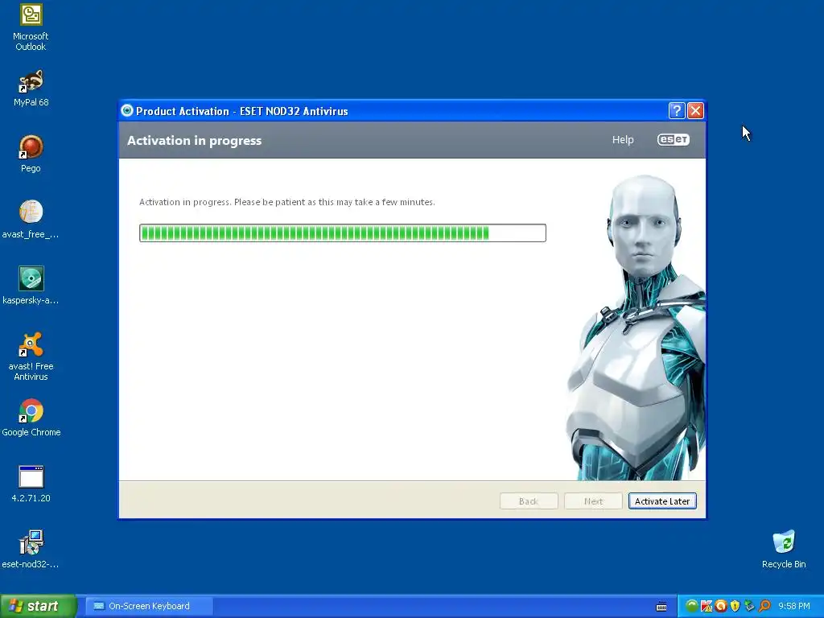Click the keyboard icon beside the system tray
The width and height of the screenshot is (824, 618).
coord(661,607)
